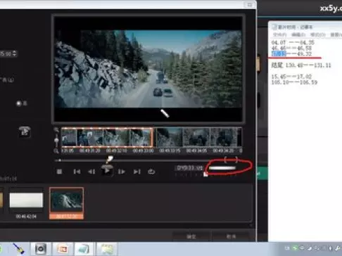
Task: Open the first menu in Notepad
Action: 279,34
